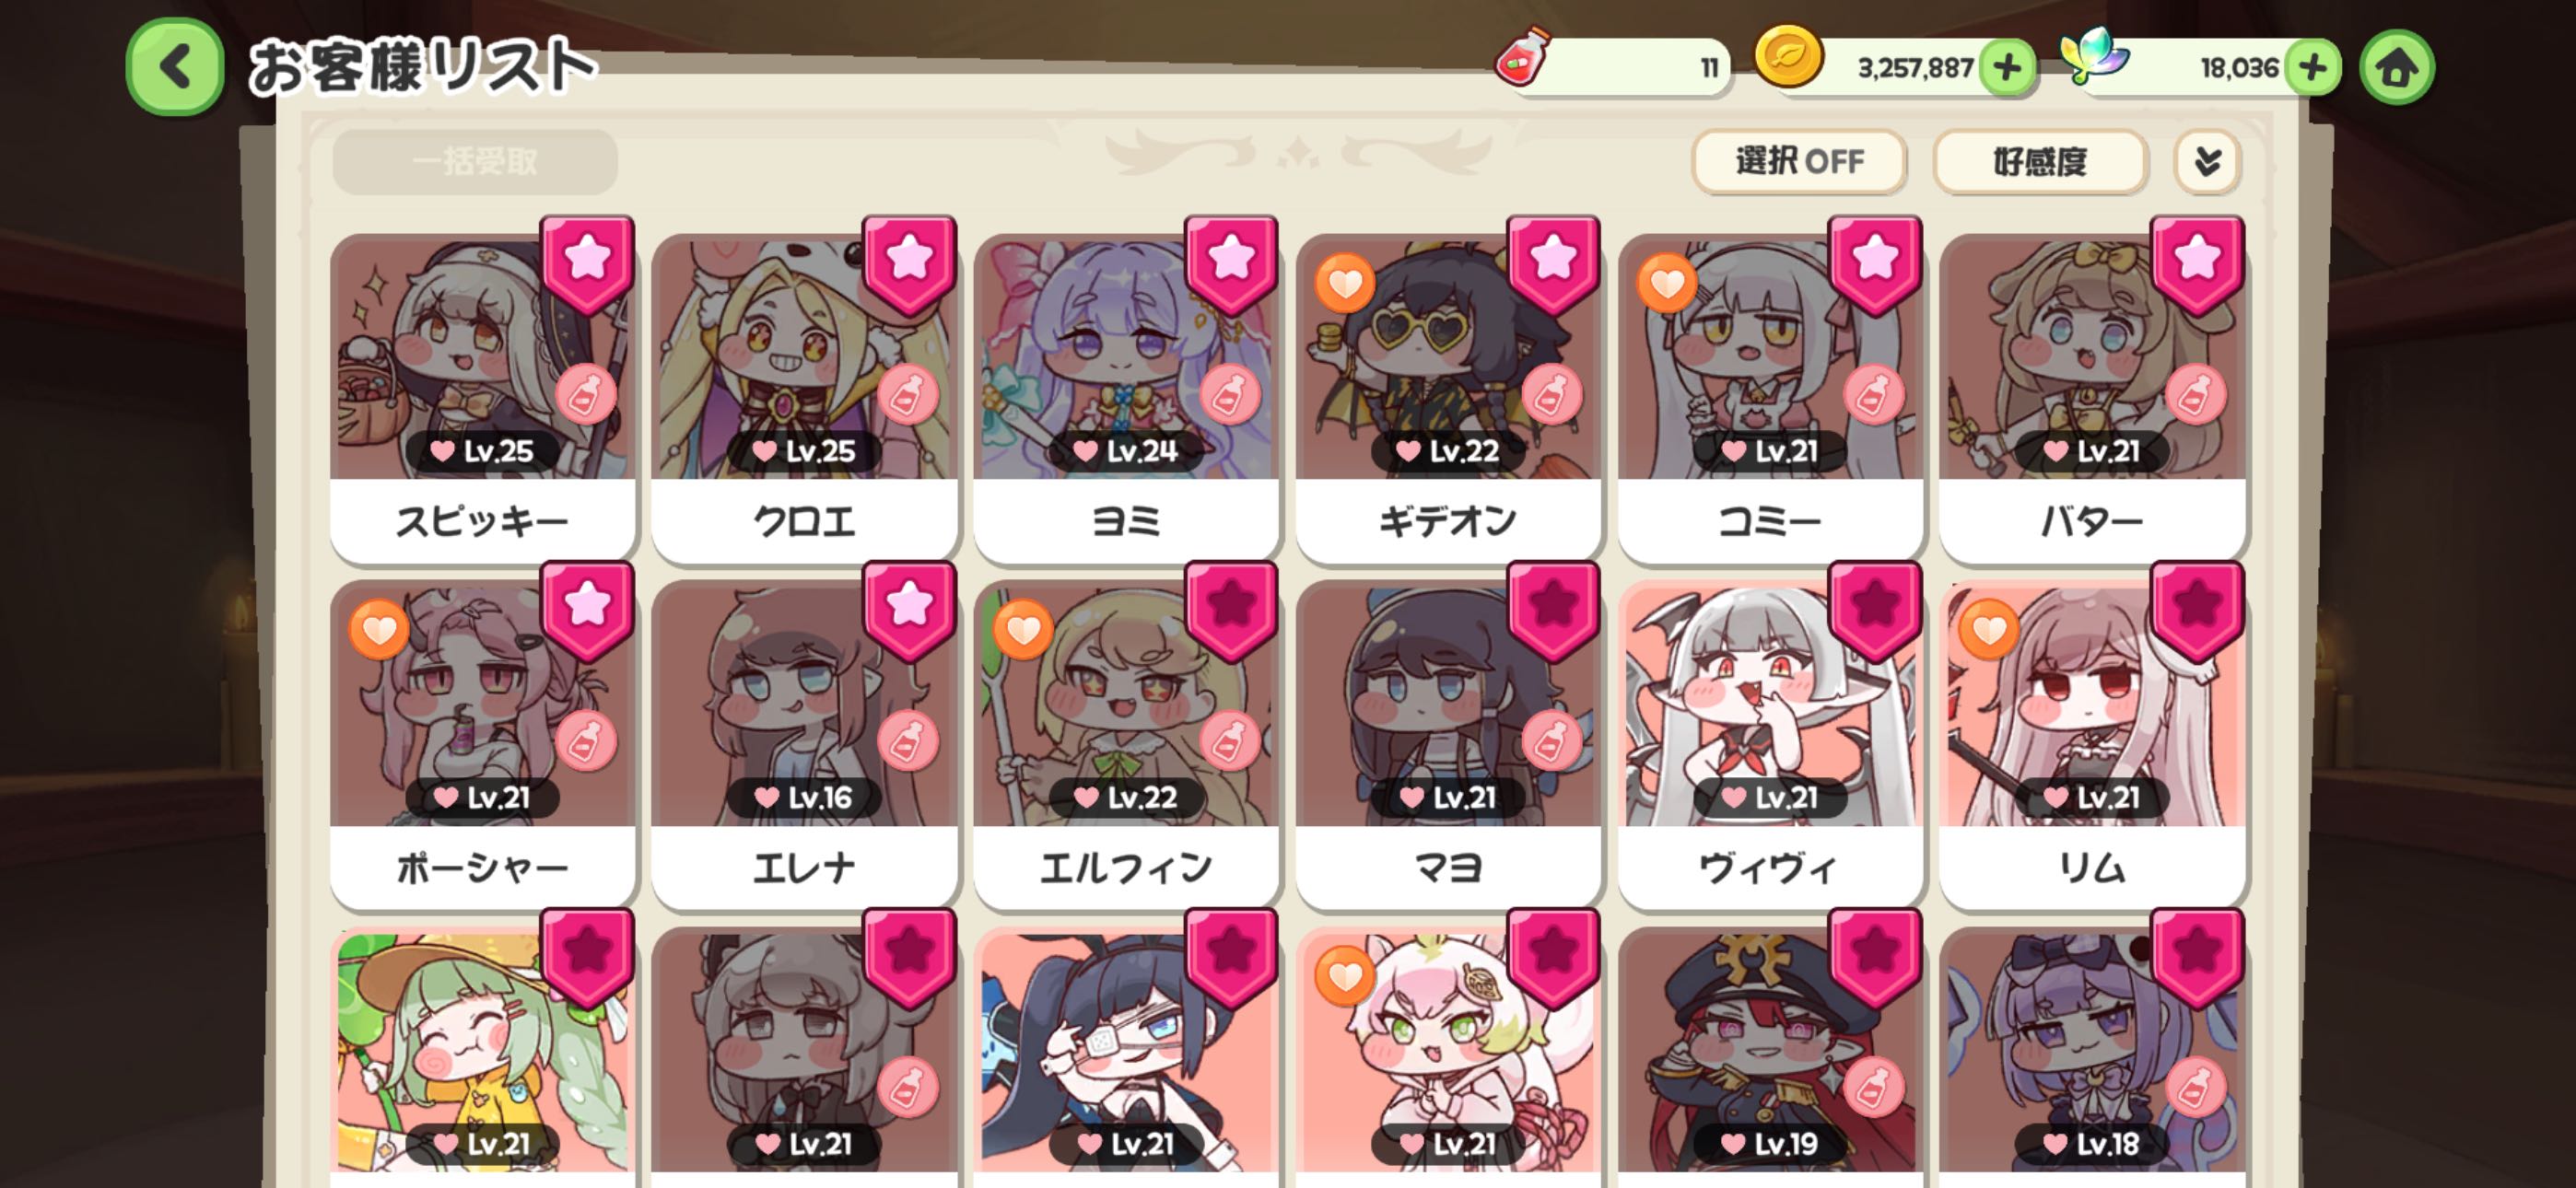Toggle the 選択 OFF selection mode
Image resolution: width=2576 pixels, height=1188 pixels.
click(x=1799, y=161)
